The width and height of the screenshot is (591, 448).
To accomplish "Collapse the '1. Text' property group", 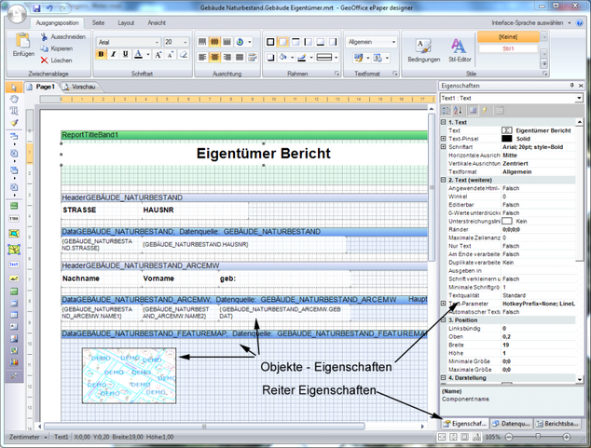I will click(x=443, y=123).
